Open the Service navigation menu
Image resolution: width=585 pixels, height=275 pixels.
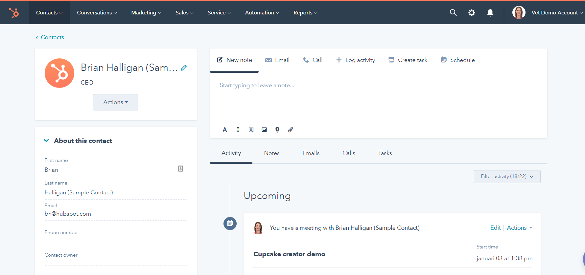pyautogui.click(x=219, y=12)
